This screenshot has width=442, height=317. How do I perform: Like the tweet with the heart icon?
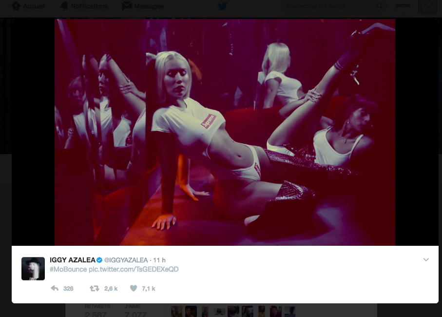click(x=134, y=288)
